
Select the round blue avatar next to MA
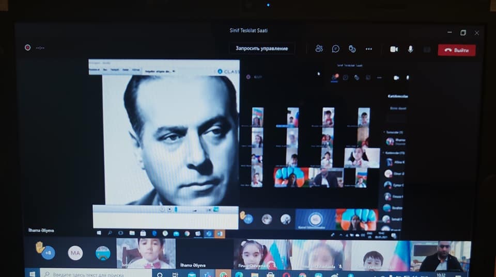(x=103, y=253)
